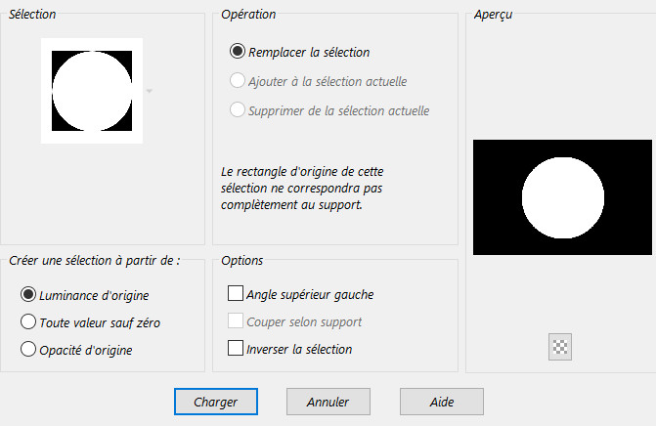The image size is (656, 426).
Task: Open the selection thumbnail dropdown arrow
Action: pos(149,91)
